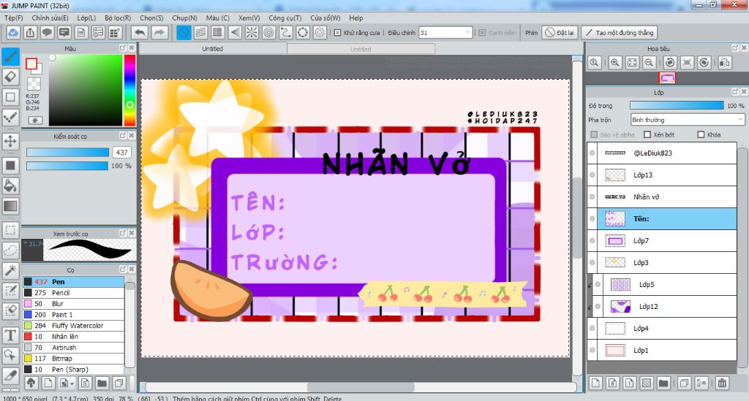Zoom in using the navigator magnifier plus
The height and width of the screenshot is (401, 749).
coord(614,63)
